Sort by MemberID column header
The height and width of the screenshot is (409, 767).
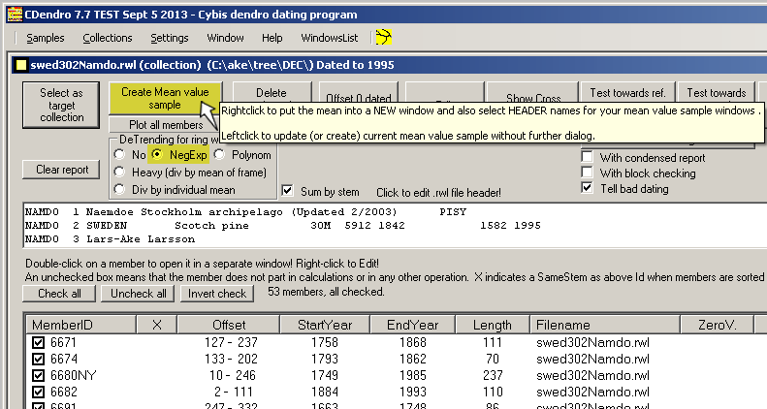pyautogui.click(x=80, y=325)
